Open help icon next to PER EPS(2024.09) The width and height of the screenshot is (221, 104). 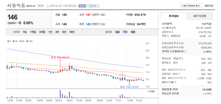[x=184, y=70]
